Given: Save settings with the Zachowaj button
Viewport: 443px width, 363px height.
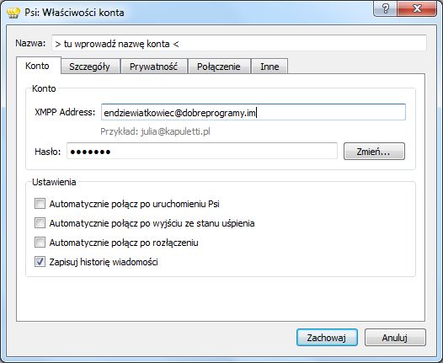Looking at the screenshot, I should click(x=327, y=338).
